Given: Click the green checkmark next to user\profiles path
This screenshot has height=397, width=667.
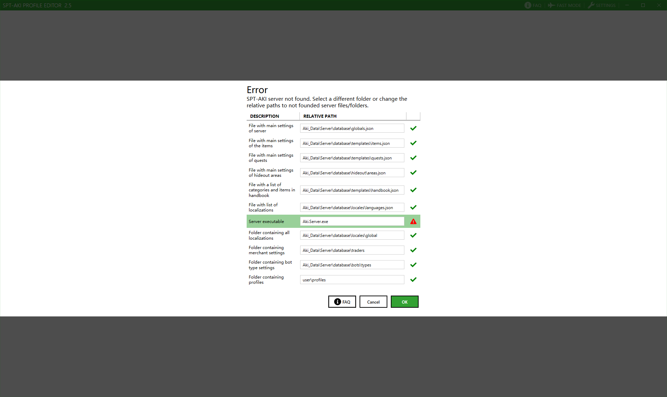Looking at the screenshot, I should point(413,280).
